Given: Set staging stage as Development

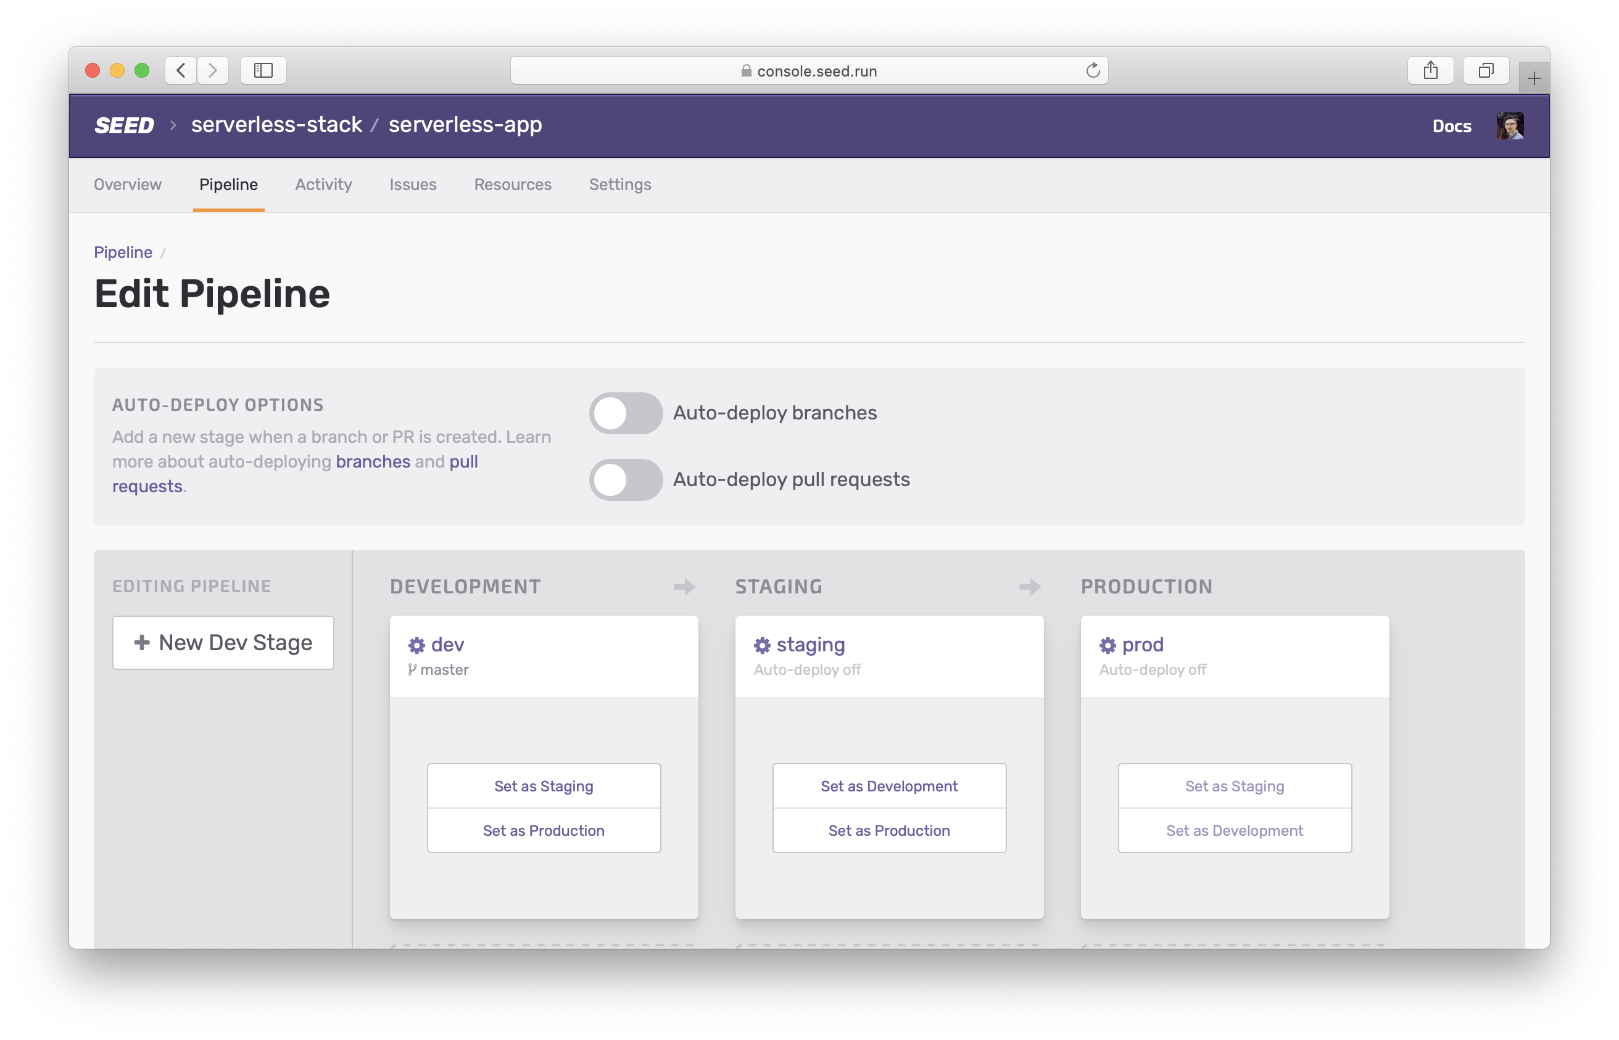Looking at the screenshot, I should tap(889, 786).
